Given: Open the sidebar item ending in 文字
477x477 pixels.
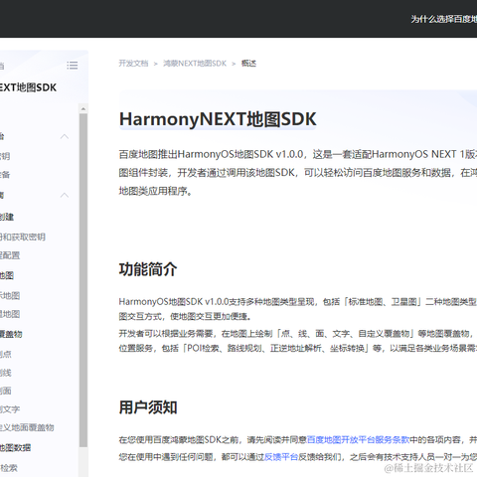Looking at the screenshot, I should [x=10, y=409].
